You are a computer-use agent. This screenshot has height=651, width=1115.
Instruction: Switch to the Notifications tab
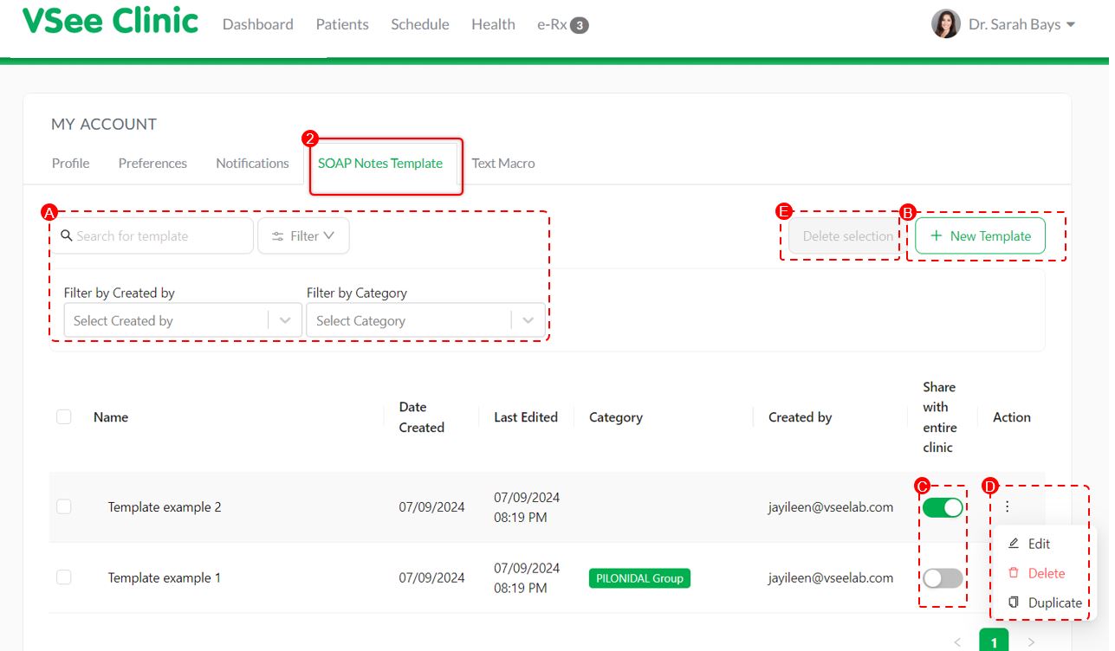(252, 163)
